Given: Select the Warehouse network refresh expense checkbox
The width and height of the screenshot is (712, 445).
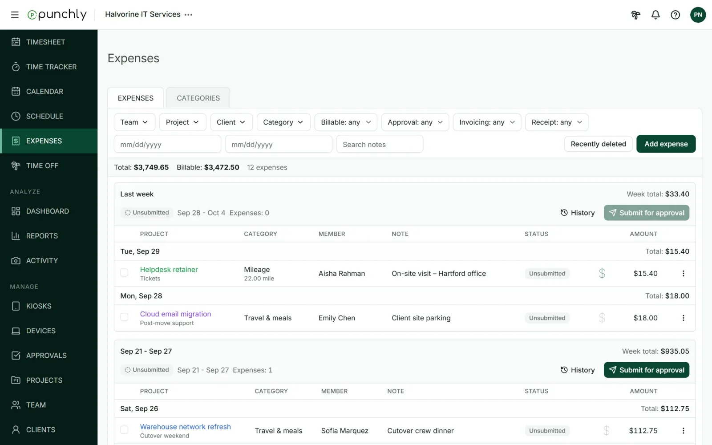Looking at the screenshot, I should [124, 429].
